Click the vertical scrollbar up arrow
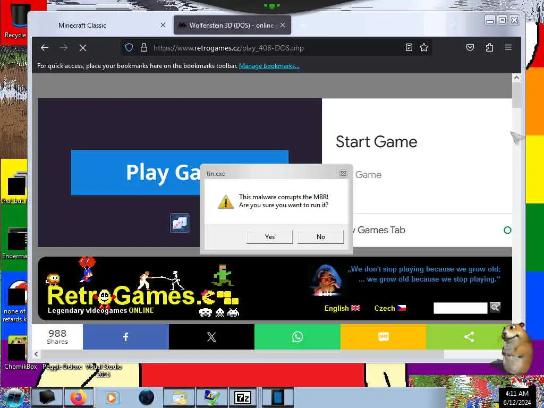The width and height of the screenshot is (544, 408). pos(516,78)
